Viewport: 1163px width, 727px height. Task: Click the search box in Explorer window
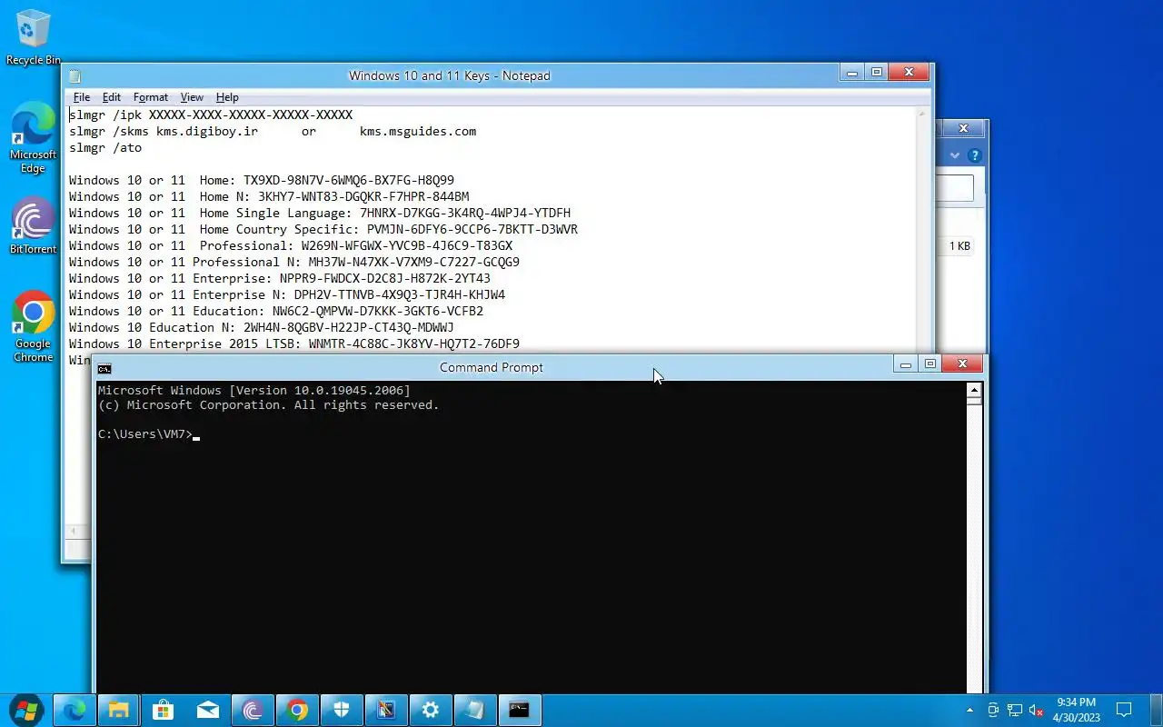pyautogui.click(x=954, y=188)
